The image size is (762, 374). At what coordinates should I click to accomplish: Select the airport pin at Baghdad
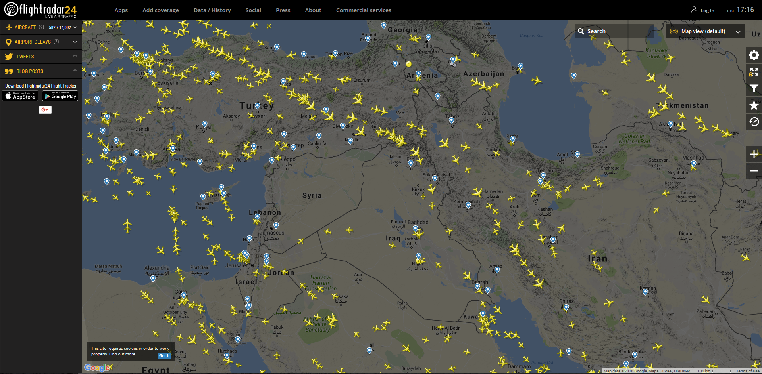point(415,229)
